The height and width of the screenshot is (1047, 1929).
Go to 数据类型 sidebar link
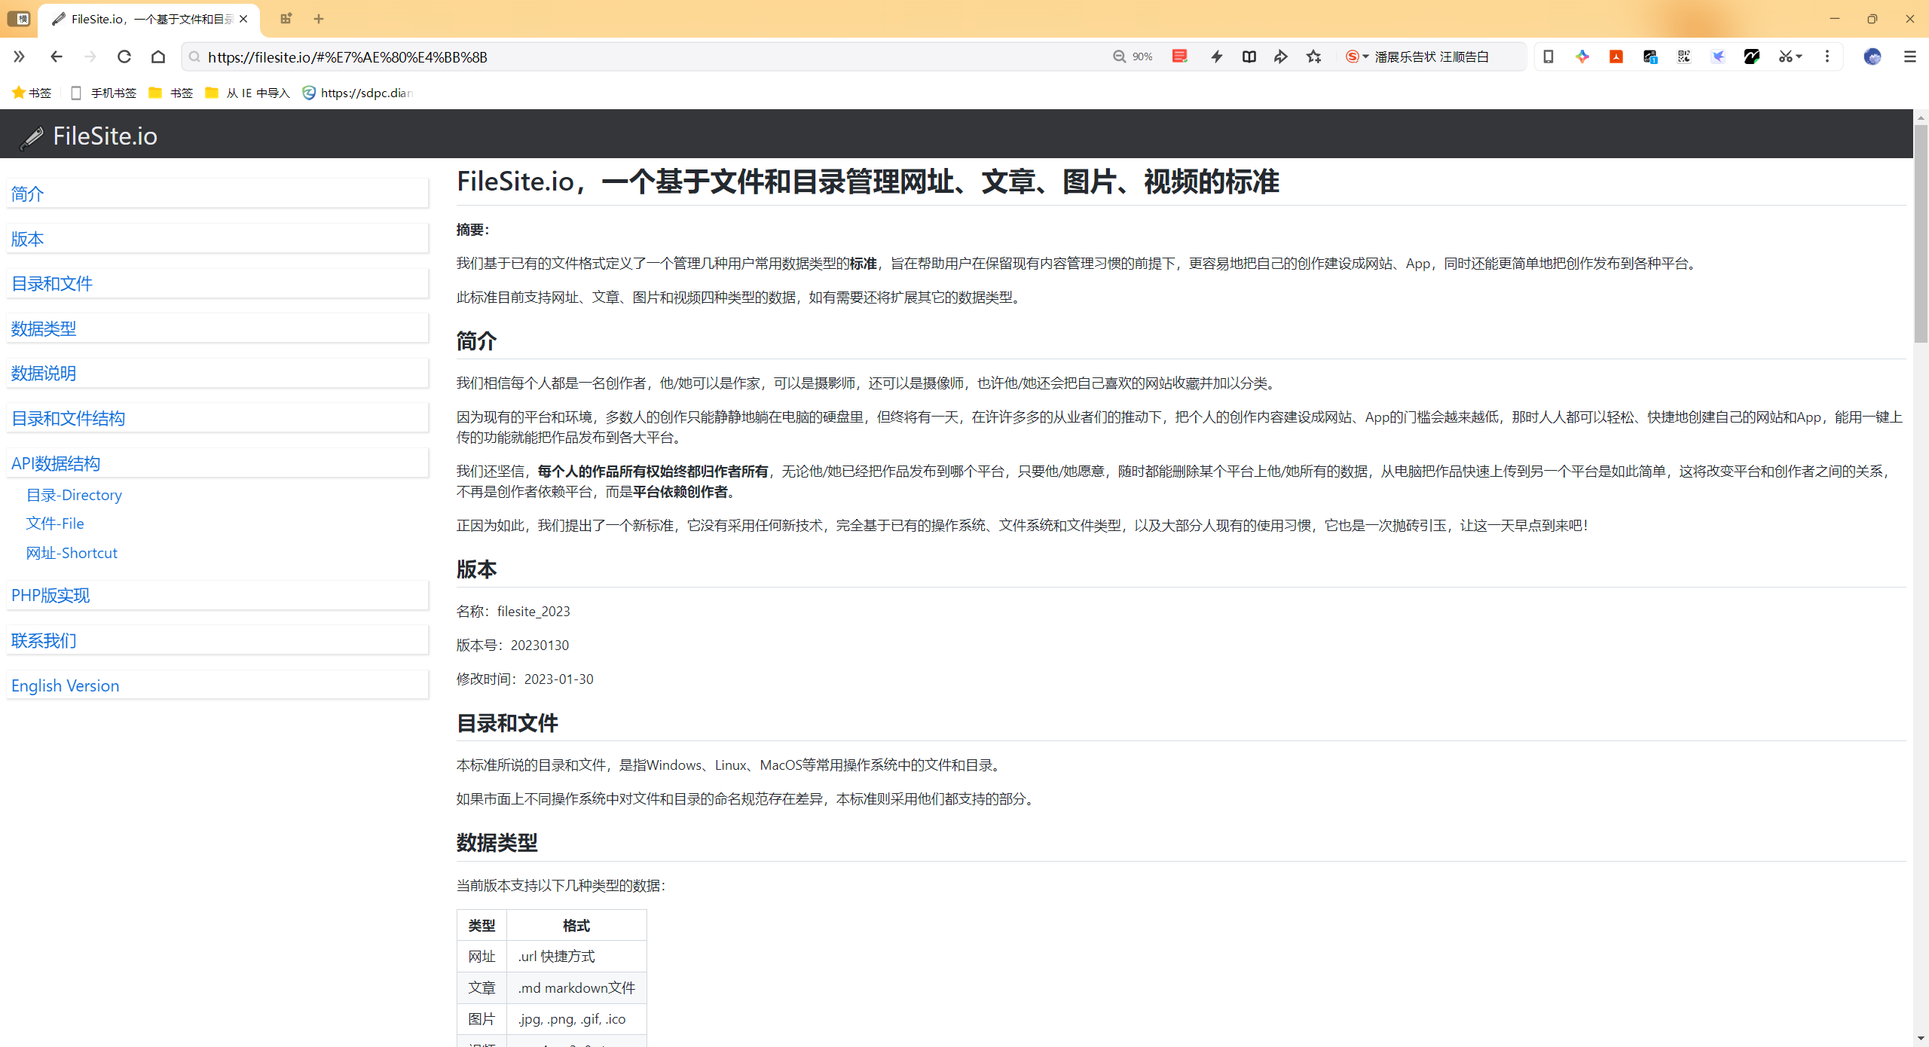coord(218,328)
